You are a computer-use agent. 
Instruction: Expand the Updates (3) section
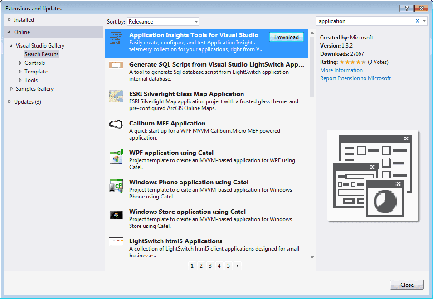[x=10, y=102]
